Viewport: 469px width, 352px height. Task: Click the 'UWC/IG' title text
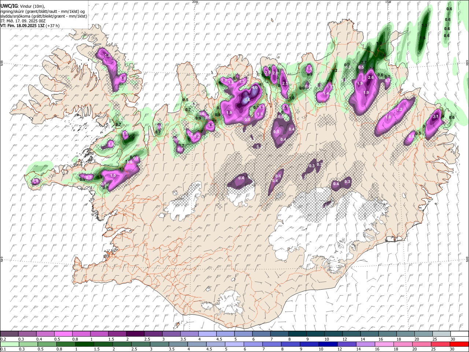point(9,6)
